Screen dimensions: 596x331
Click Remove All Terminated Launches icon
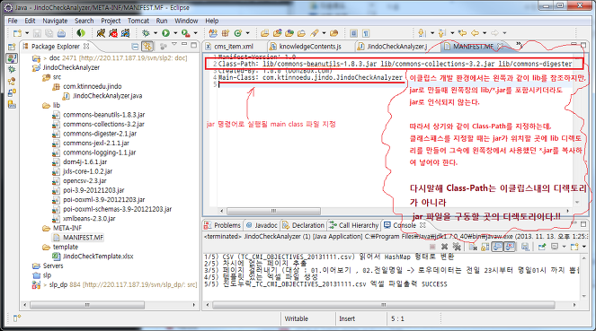pos(457,247)
